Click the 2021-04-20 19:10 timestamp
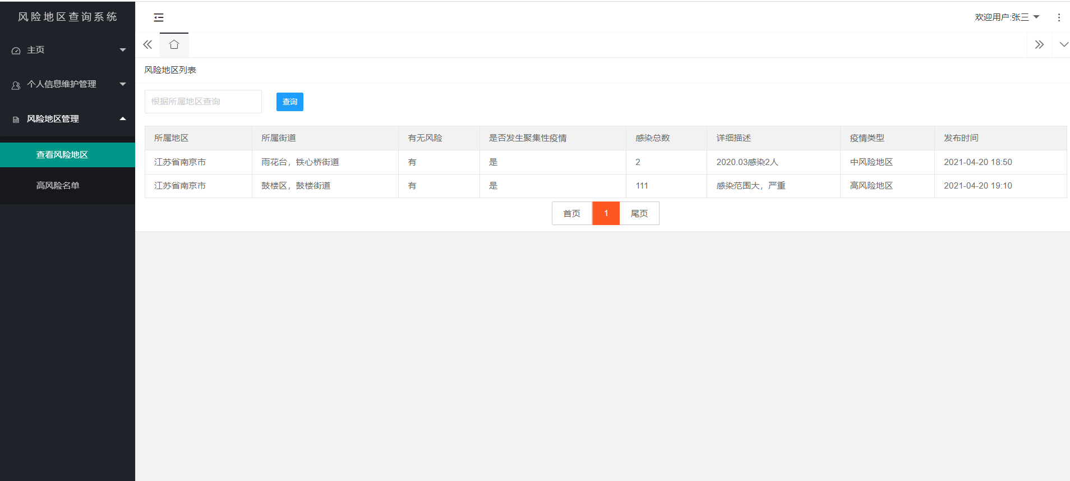1070x481 pixels. 978,186
